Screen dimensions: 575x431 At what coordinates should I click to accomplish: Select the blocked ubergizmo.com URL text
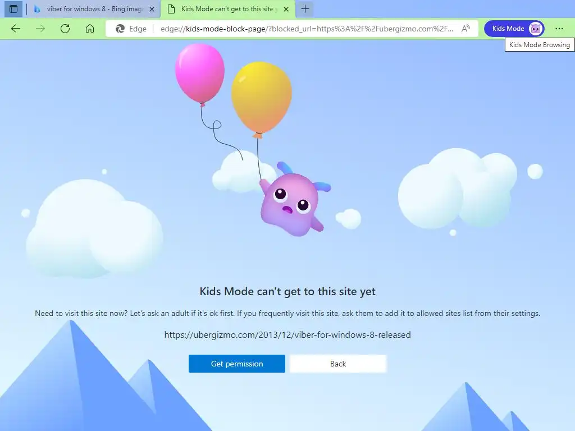[287, 334]
